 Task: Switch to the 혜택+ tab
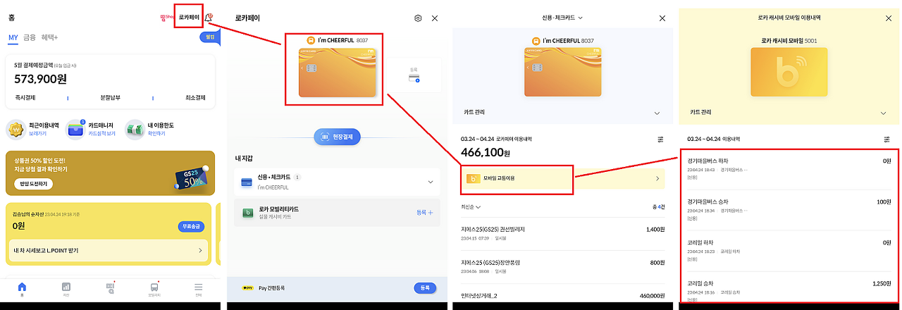50,37
